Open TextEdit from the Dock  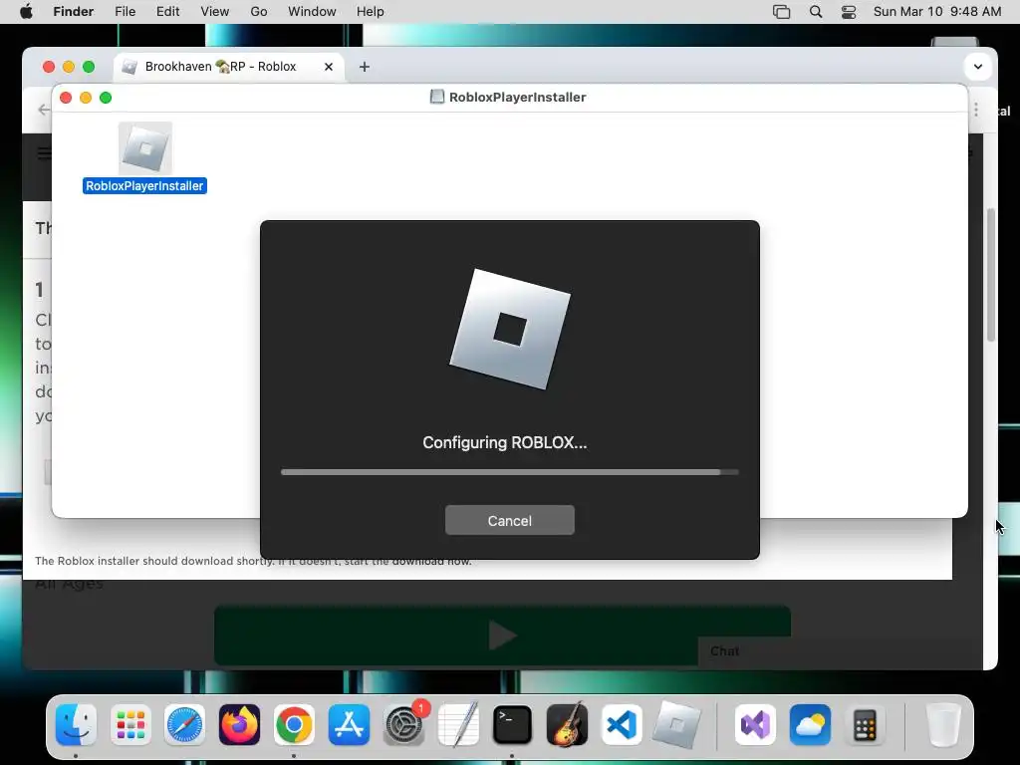(x=458, y=724)
